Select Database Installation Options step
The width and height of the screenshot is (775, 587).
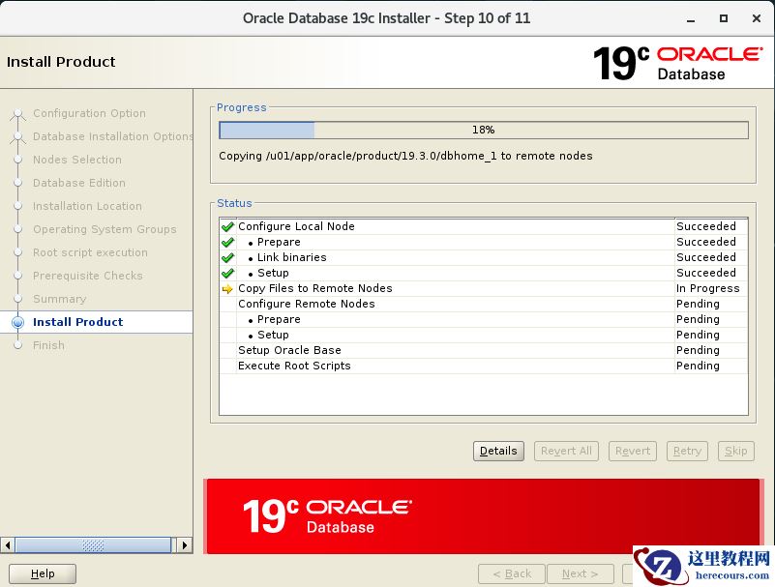112,136
